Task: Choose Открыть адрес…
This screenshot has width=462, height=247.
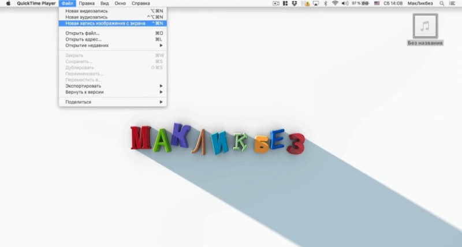Action: (x=113, y=39)
